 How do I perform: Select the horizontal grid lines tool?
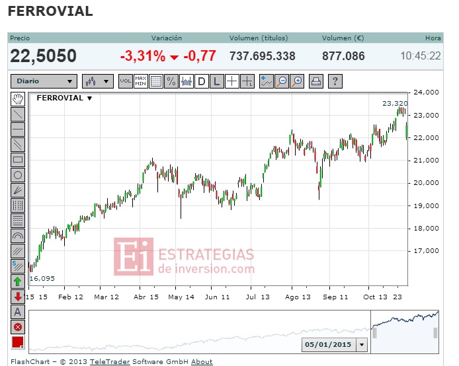coord(18,221)
